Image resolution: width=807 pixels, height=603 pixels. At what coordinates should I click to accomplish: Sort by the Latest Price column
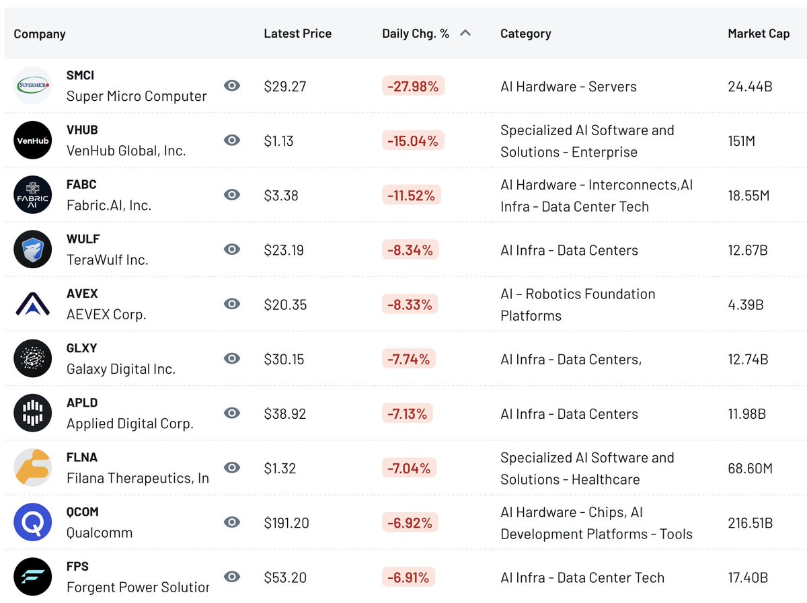pyautogui.click(x=297, y=34)
